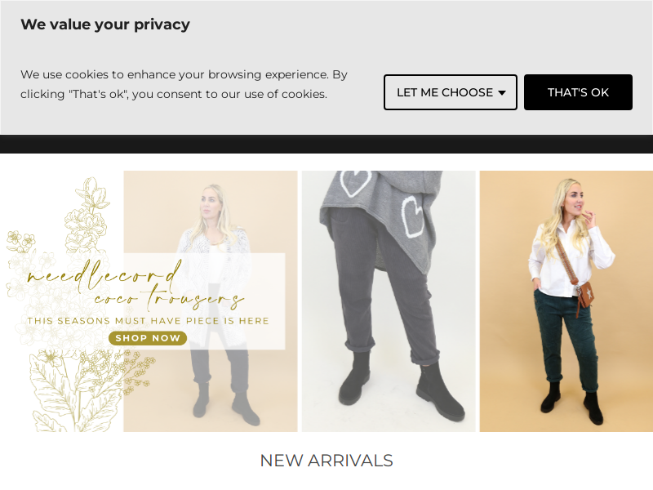653x490 pixels.
Task: Open the Let Me Choose cookie options
Action: [x=451, y=92]
